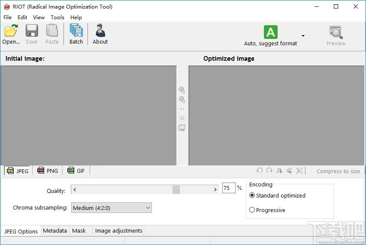Click the Quality slider right arrow
The image size is (366, 245).
(x=215, y=189)
